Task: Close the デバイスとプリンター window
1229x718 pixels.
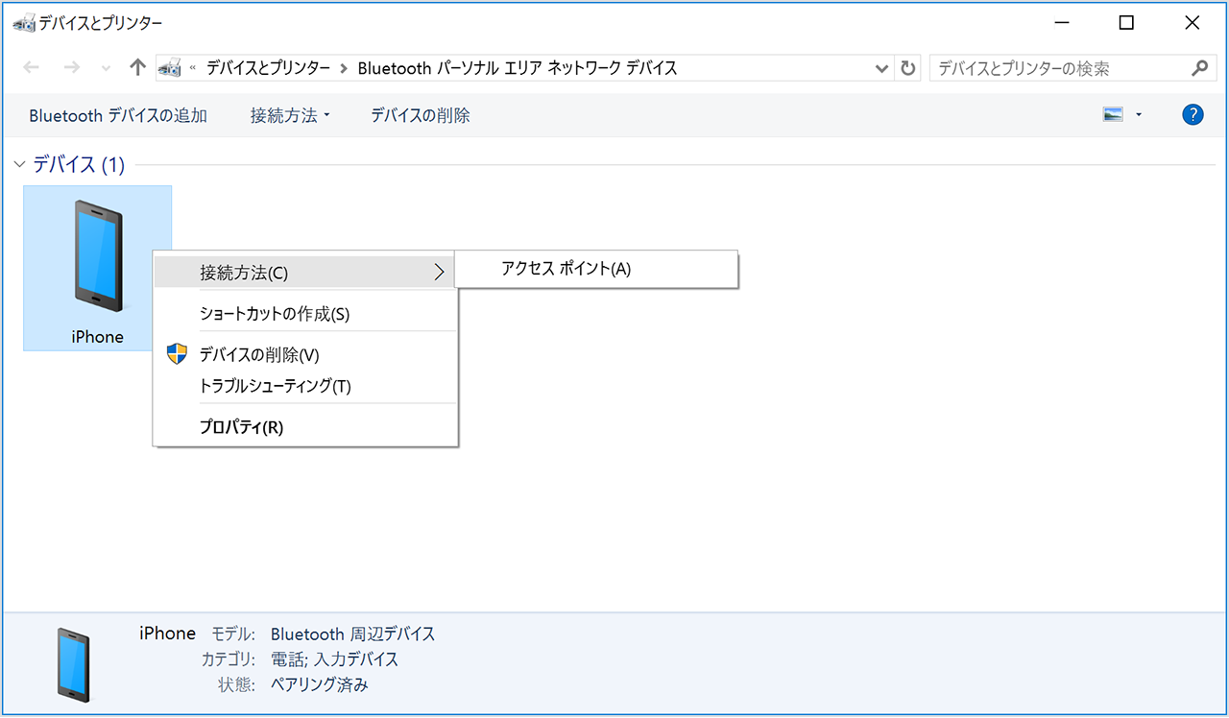Action: coord(1193,23)
